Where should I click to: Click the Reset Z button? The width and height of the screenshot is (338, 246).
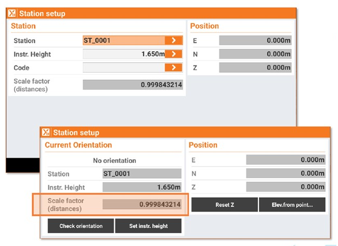click(x=224, y=204)
